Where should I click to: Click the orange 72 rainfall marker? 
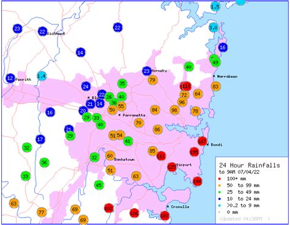click(184, 95)
